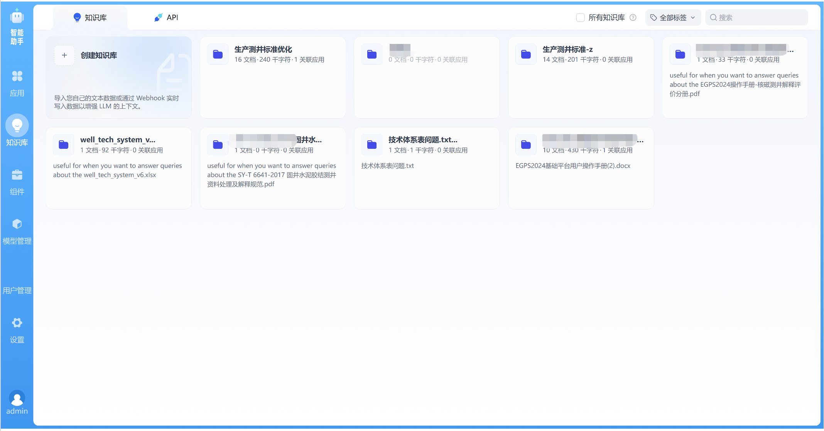Enable the 所有知识库 checkbox
This screenshot has width=824, height=431.
pyautogui.click(x=580, y=17)
